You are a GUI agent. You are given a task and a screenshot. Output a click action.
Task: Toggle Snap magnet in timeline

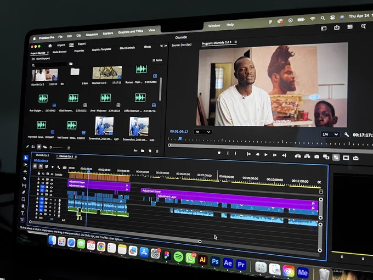41,166
